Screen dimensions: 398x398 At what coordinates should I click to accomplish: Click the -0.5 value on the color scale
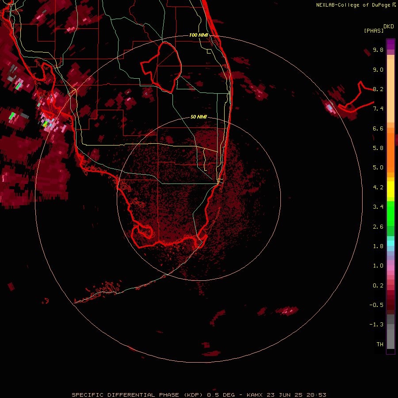tap(376, 305)
